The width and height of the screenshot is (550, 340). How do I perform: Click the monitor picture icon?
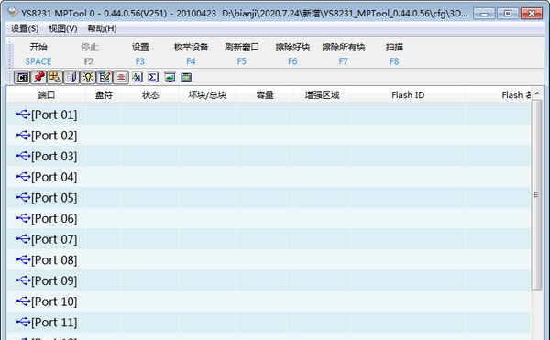(x=170, y=77)
